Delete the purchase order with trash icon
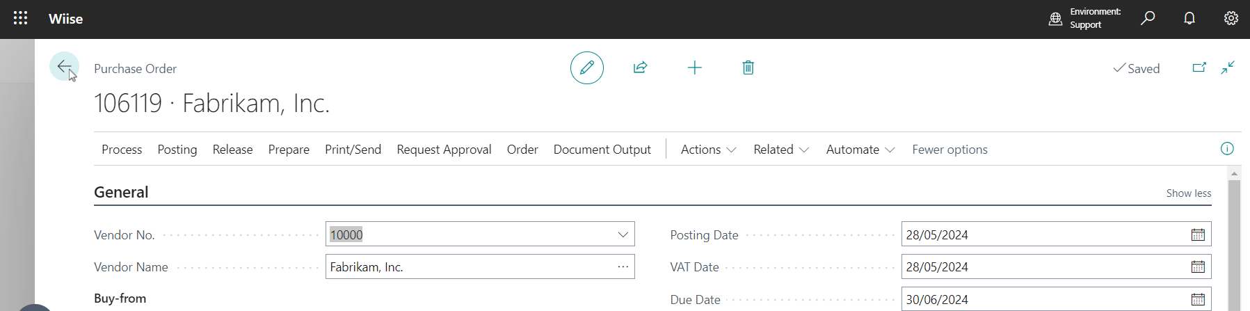Viewport: 1250px width, 311px height. pos(748,67)
